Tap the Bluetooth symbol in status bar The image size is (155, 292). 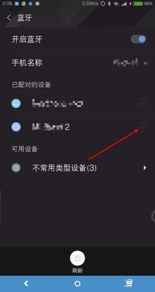click(109, 3)
